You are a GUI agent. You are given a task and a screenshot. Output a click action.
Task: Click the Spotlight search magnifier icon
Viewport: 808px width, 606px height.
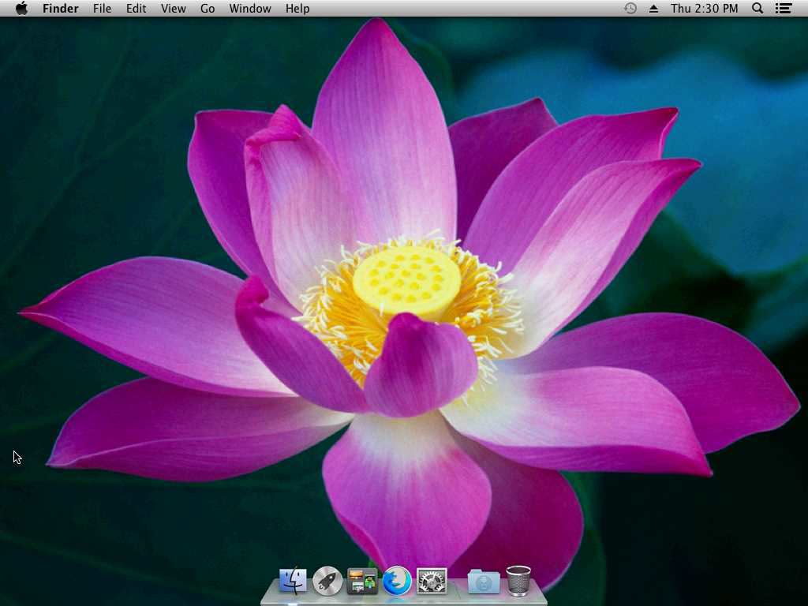click(x=757, y=9)
